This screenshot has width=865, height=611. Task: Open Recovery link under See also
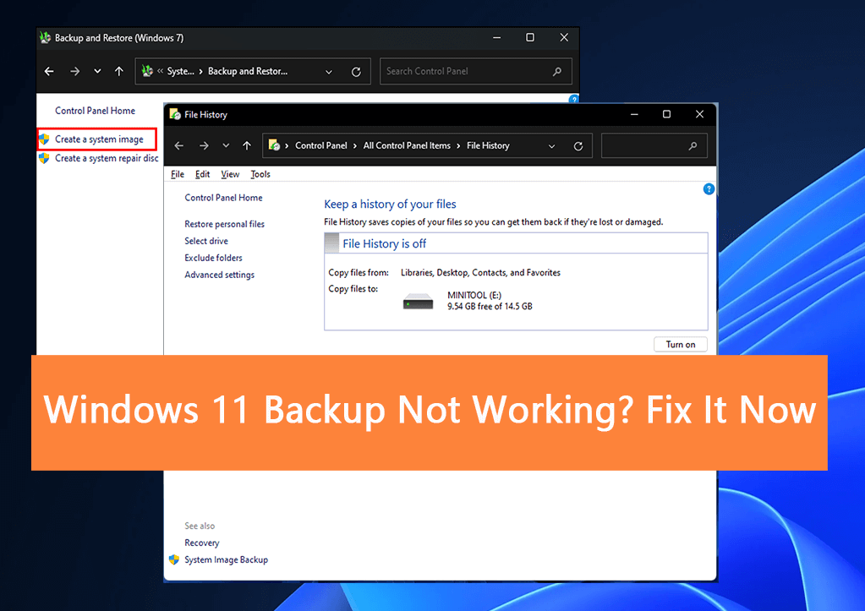(x=202, y=543)
